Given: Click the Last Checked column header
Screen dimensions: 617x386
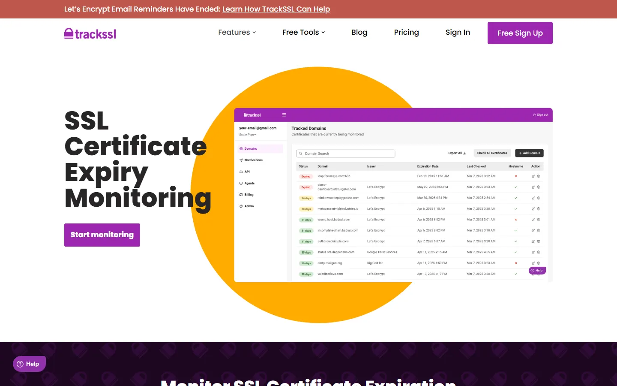Looking at the screenshot, I should click(476, 166).
